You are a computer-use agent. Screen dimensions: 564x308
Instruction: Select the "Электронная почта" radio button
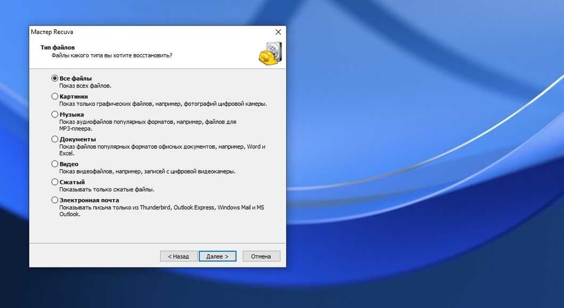coord(55,200)
